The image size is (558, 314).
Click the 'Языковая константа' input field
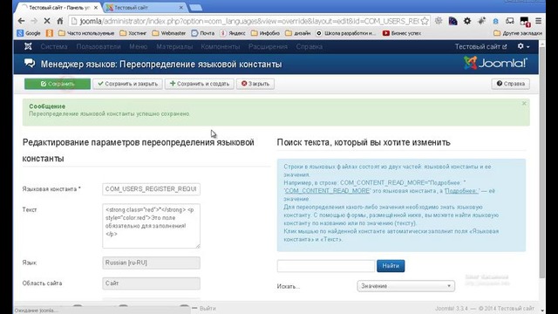tap(151, 189)
